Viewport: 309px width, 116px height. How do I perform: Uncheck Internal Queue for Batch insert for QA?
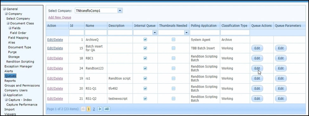(145, 48)
